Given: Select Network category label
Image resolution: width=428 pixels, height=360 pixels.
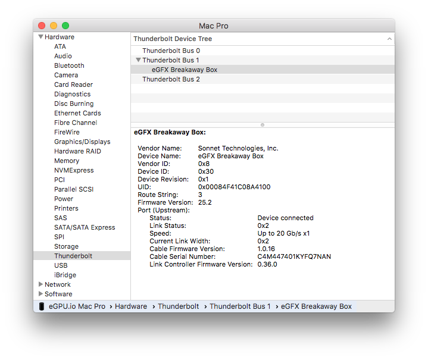Looking at the screenshot, I should point(58,284).
